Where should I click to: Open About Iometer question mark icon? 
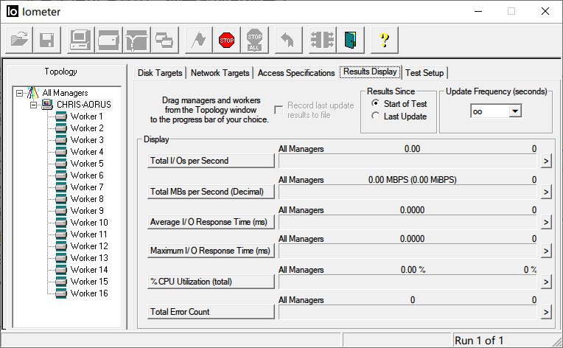(x=384, y=40)
